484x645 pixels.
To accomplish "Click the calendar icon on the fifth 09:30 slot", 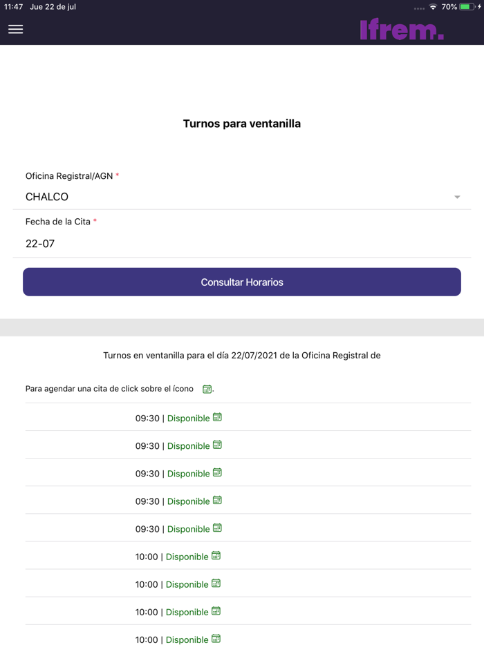I will [217, 528].
